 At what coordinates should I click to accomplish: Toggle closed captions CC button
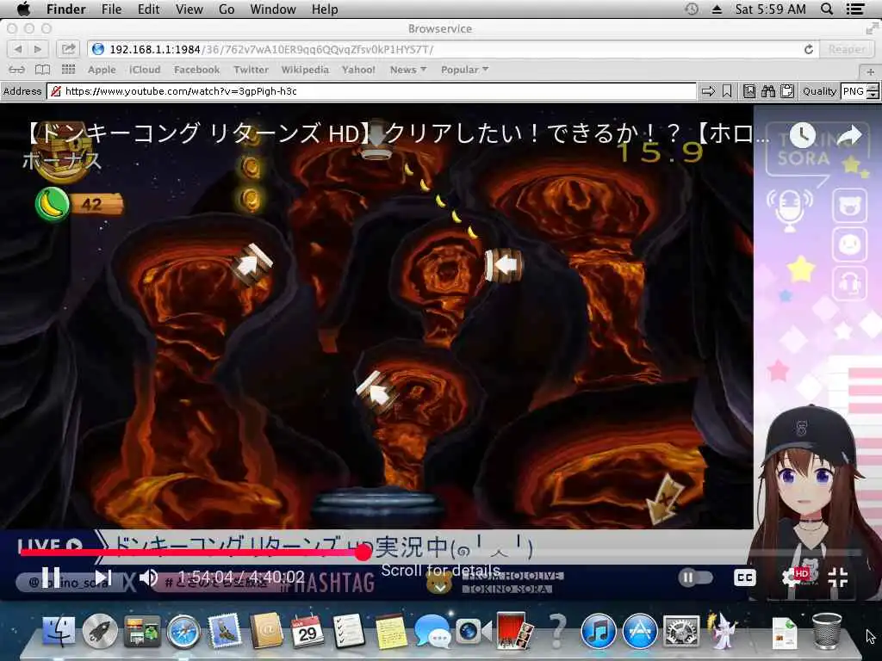tap(745, 578)
